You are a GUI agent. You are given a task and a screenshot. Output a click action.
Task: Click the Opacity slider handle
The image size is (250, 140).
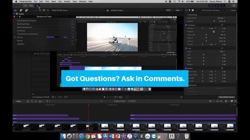[x=214, y=21]
